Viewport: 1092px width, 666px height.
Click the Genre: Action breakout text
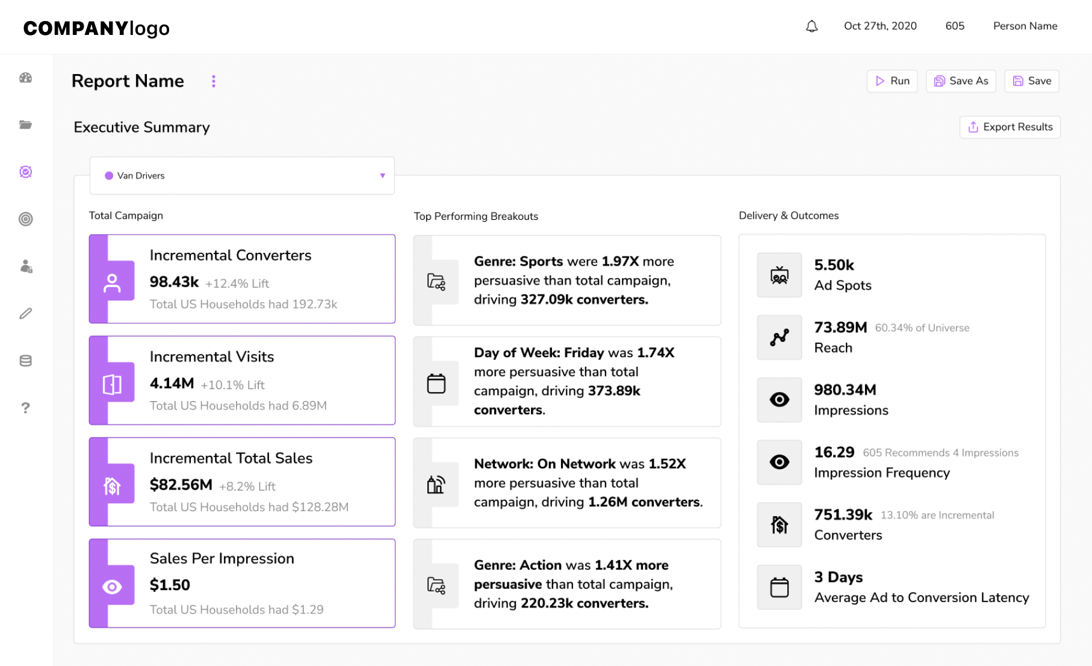click(x=573, y=584)
